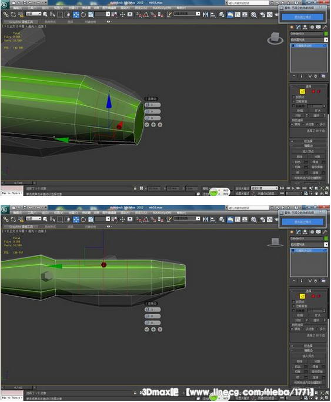This screenshot has height=402, width=331.
Task: Click Create Shape From Selection, upper panel
Action: (308, 178)
